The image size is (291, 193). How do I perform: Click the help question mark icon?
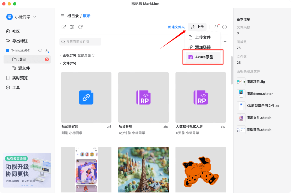pos(224,27)
